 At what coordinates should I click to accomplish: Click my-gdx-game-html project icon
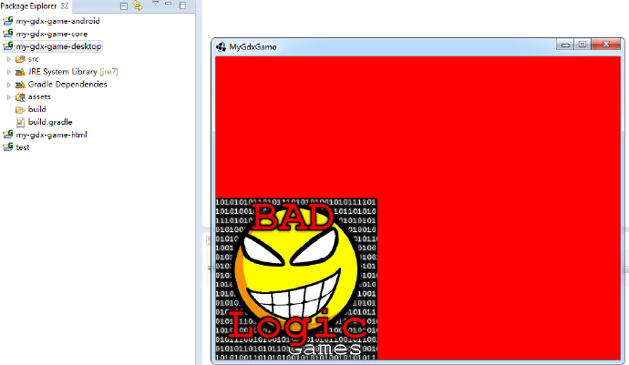tap(8, 135)
